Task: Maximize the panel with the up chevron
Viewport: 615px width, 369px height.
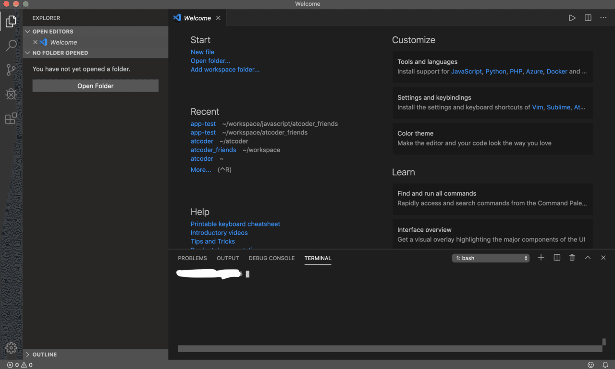Action: 588,258
